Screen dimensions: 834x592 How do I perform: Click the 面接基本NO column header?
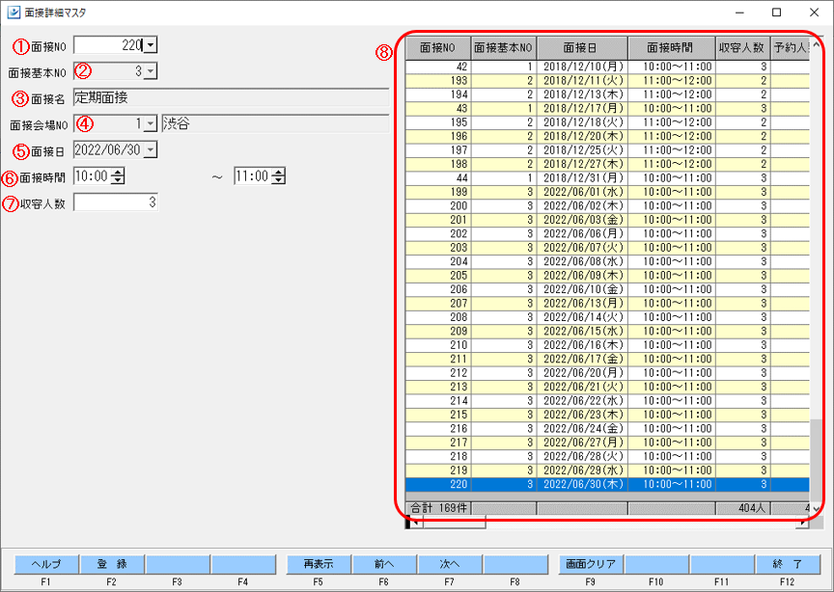click(504, 48)
